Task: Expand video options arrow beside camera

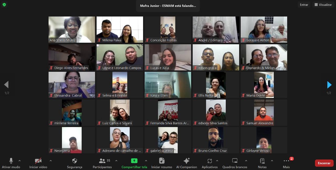Action: [x=51, y=161]
